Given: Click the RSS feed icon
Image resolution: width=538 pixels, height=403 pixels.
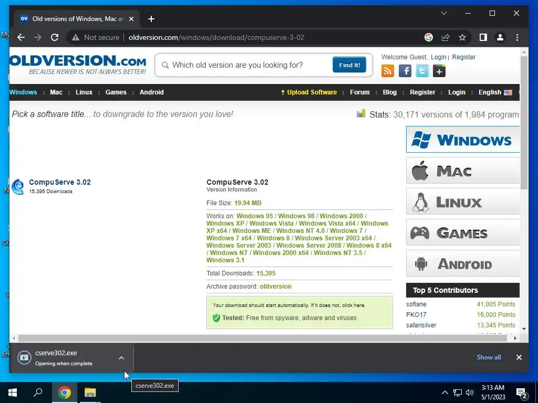Looking at the screenshot, I should pos(387,71).
